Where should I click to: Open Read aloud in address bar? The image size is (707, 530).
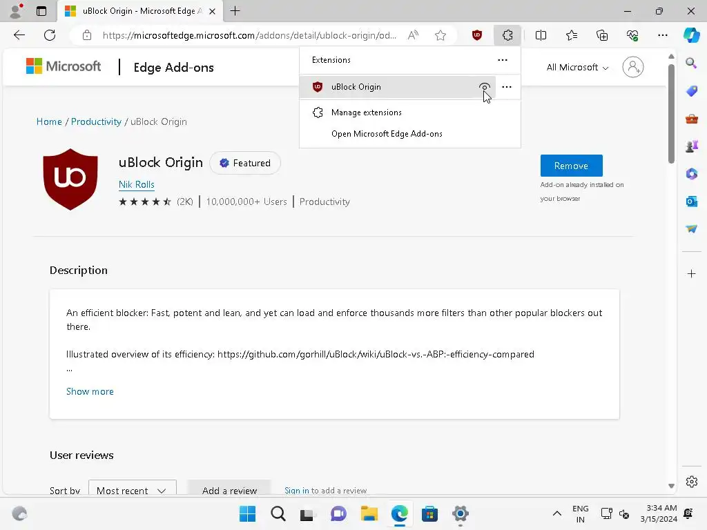click(x=413, y=35)
